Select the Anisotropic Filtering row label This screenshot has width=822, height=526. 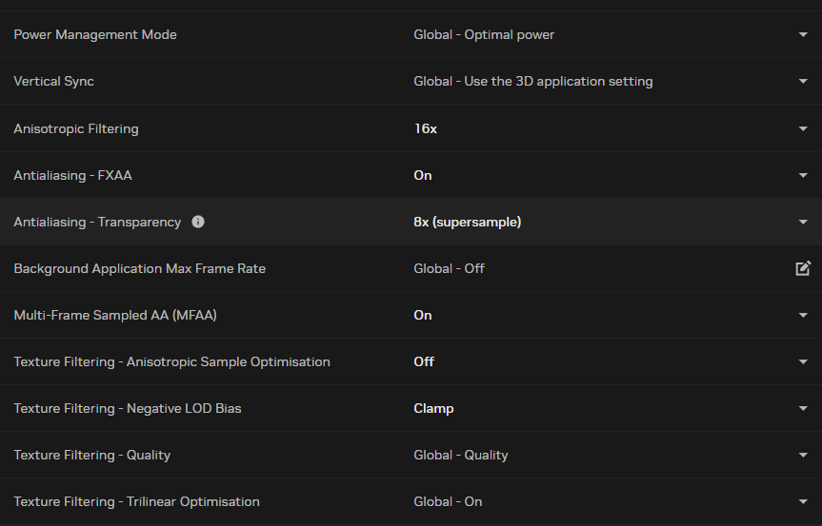coord(76,128)
